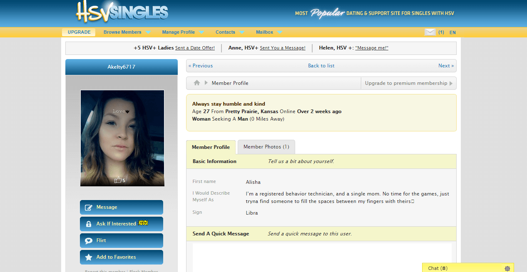Click into the quick message text area

click(x=322, y=257)
